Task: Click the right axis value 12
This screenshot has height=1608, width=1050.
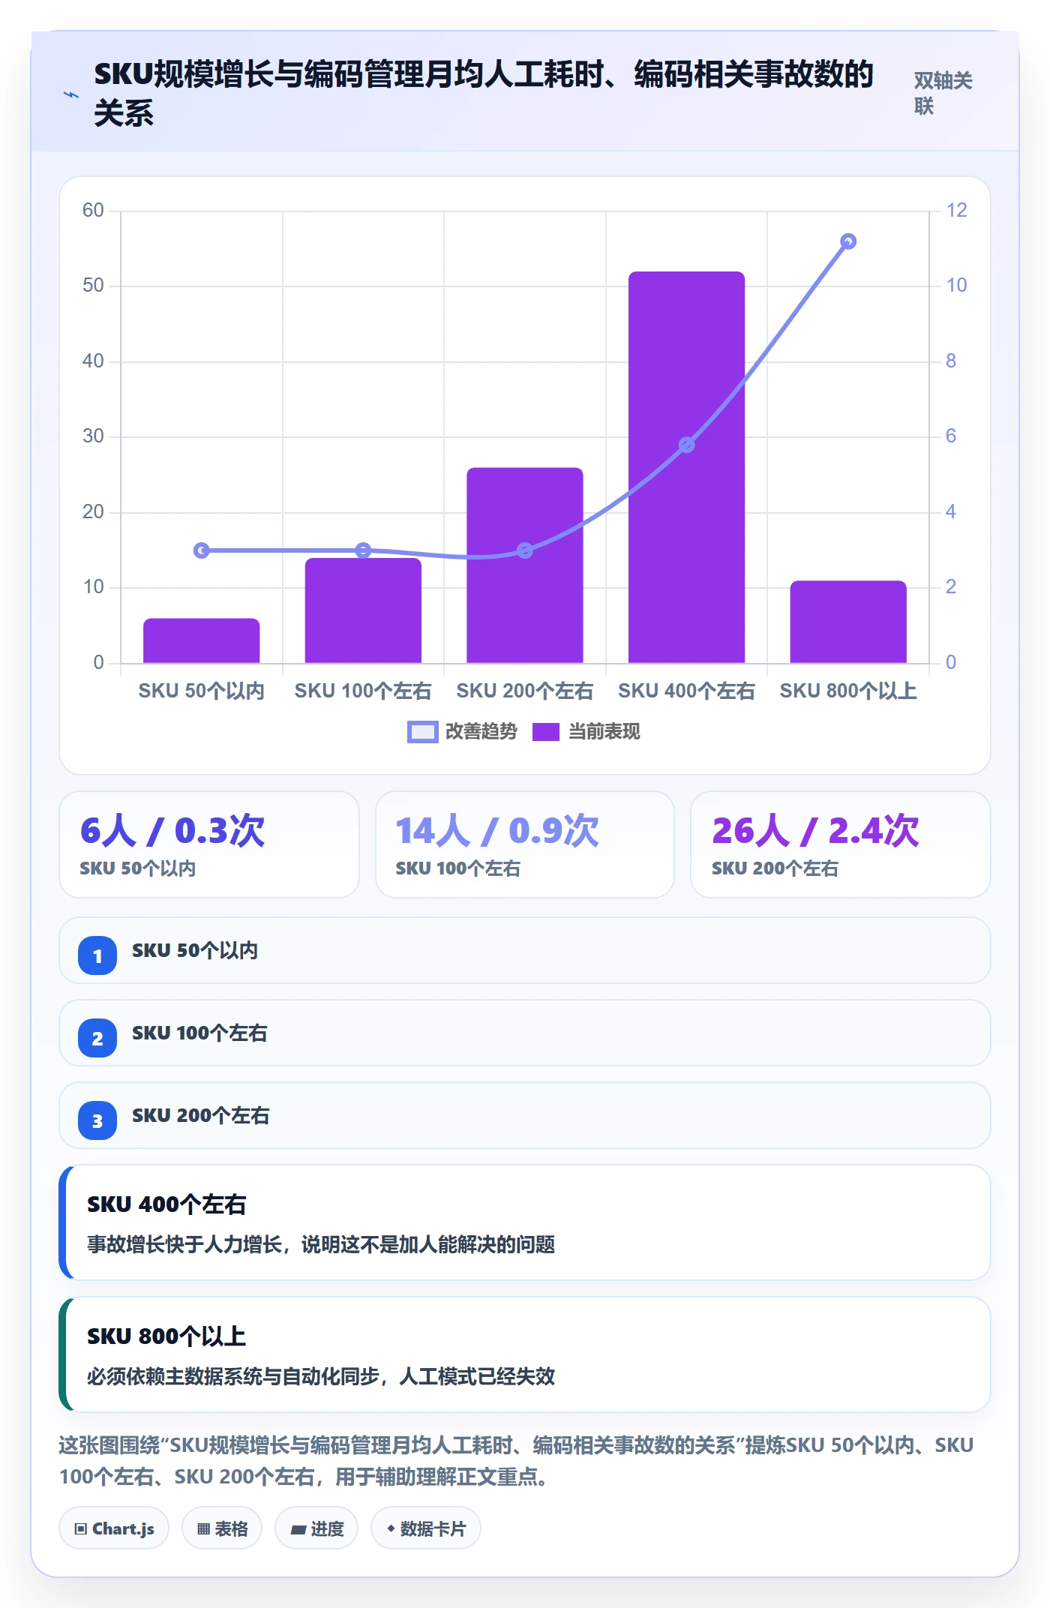Action: [x=956, y=210]
